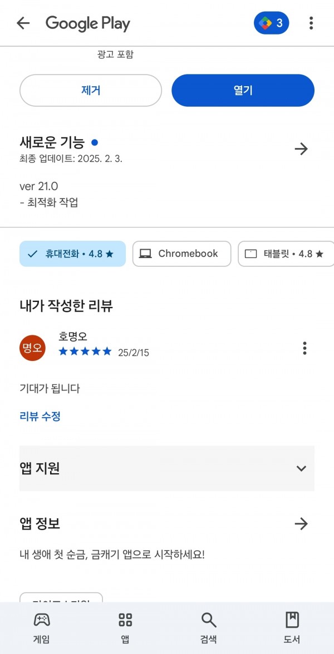
Task: Select the 태블릿 4.8 rating chip
Action: pyautogui.click(x=286, y=254)
